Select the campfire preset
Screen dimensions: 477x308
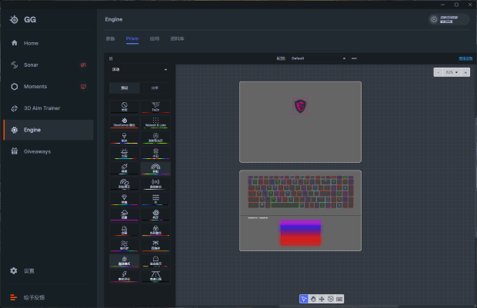(155, 230)
